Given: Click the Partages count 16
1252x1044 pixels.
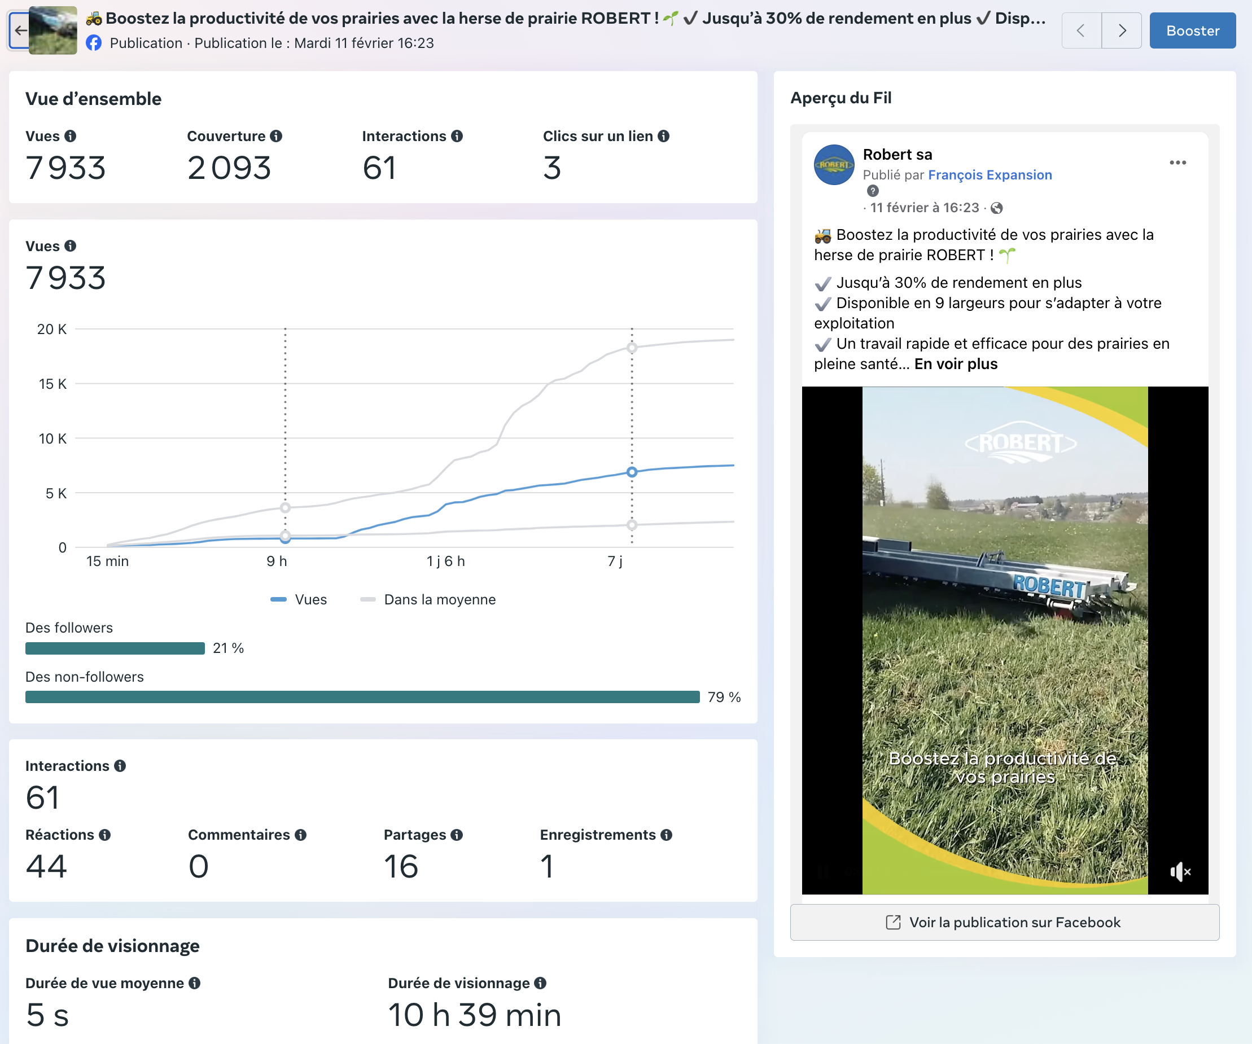Looking at the screenshot, I should [x=401, y=866].
